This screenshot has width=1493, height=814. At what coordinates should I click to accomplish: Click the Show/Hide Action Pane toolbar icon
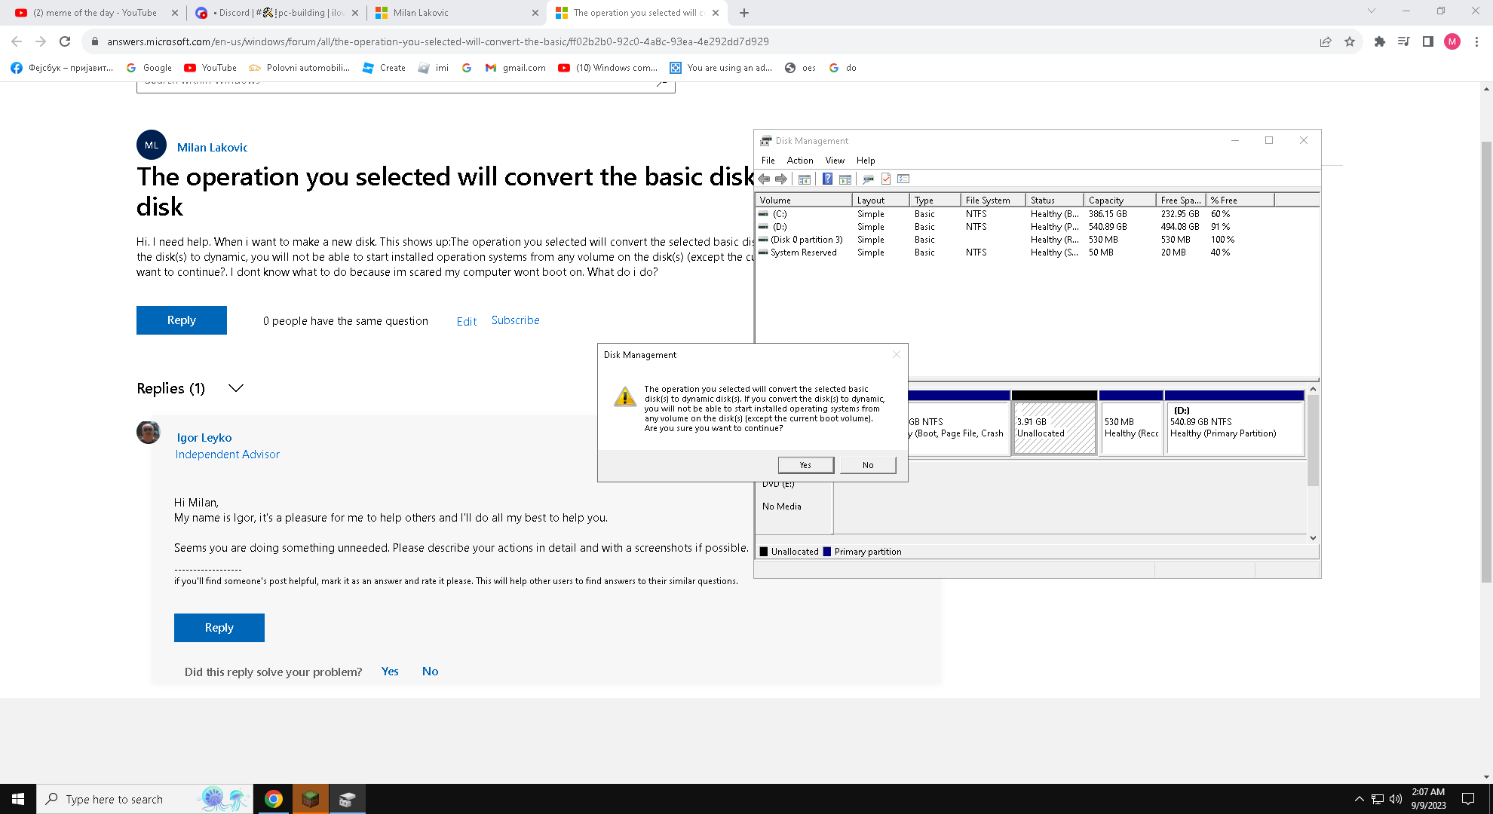[x=845, y=179]
